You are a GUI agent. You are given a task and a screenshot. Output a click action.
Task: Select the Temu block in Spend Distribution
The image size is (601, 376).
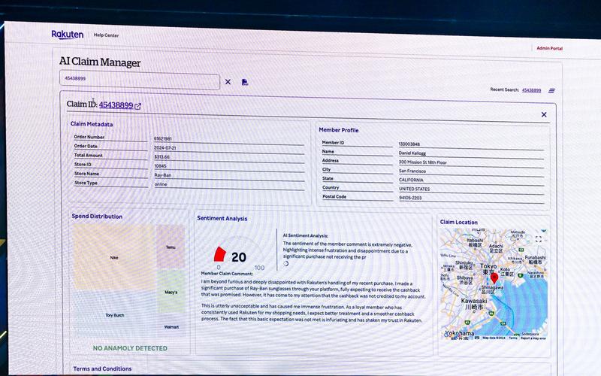tap(171, 247)
